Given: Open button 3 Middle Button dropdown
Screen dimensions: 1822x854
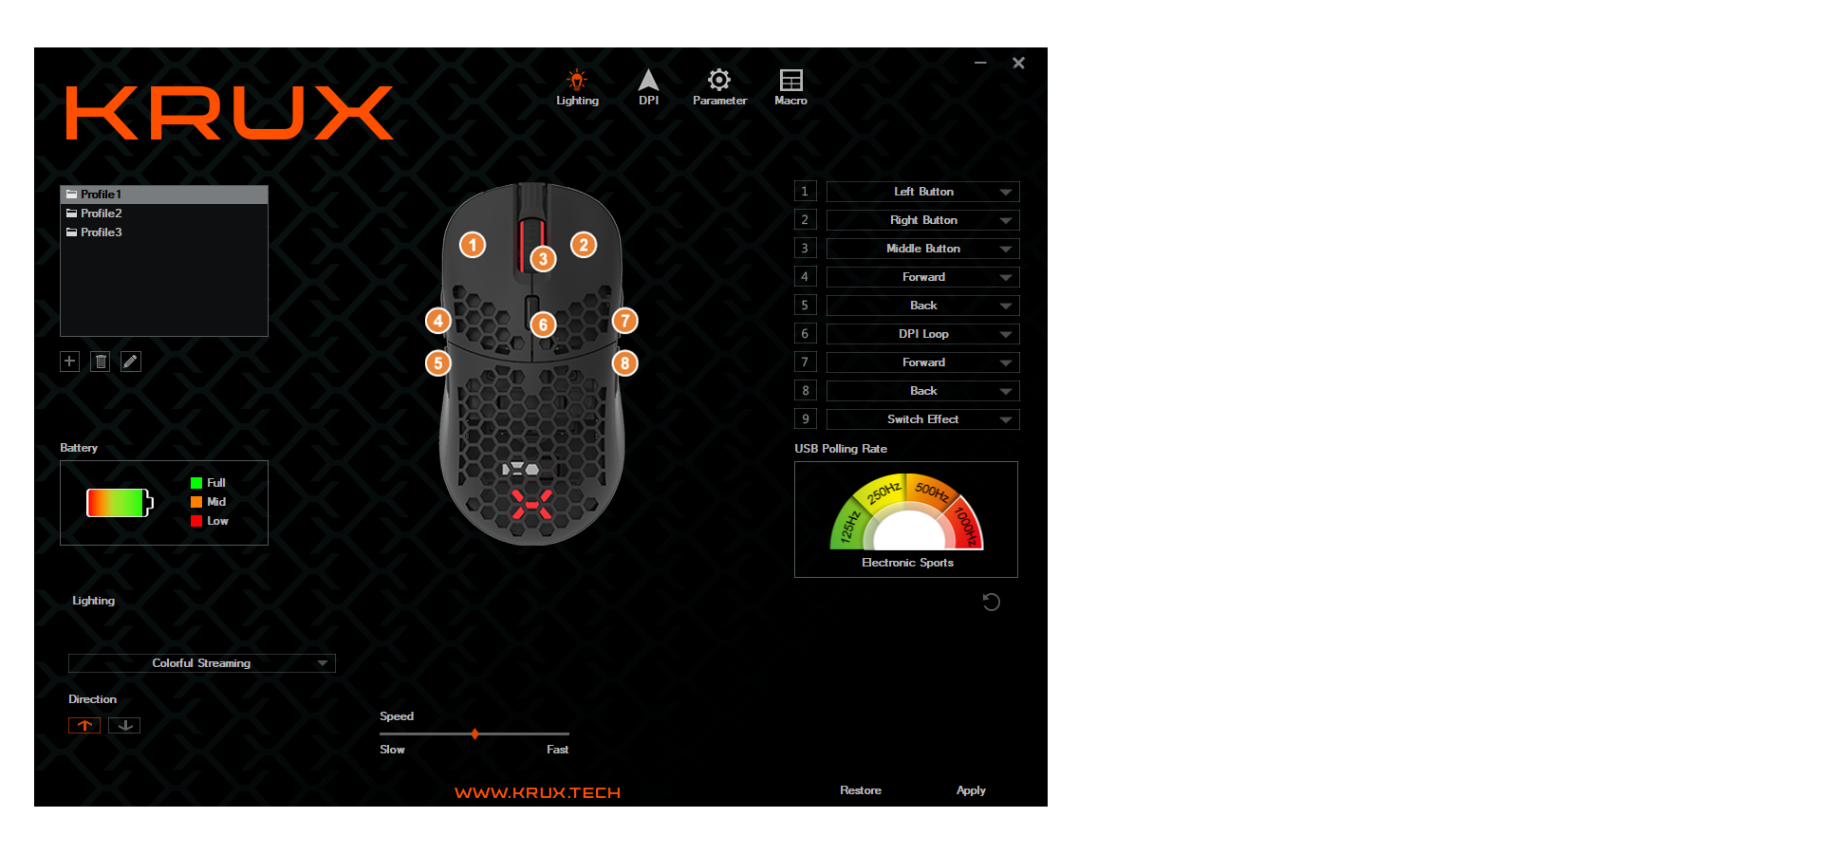Looking at the screenshot, I should [923, 249].
